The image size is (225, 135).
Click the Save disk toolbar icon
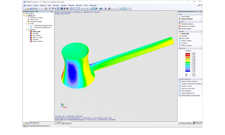tap(30, 9)
